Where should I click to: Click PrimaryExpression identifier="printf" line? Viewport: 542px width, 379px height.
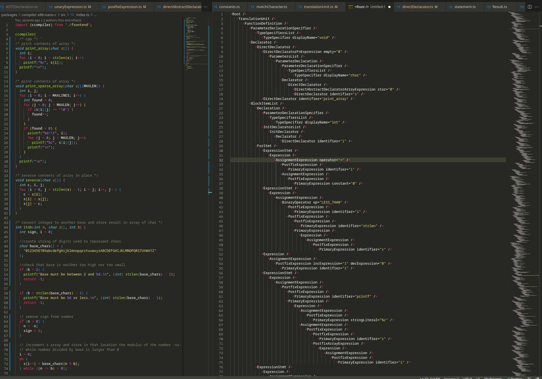coord(335,297)
